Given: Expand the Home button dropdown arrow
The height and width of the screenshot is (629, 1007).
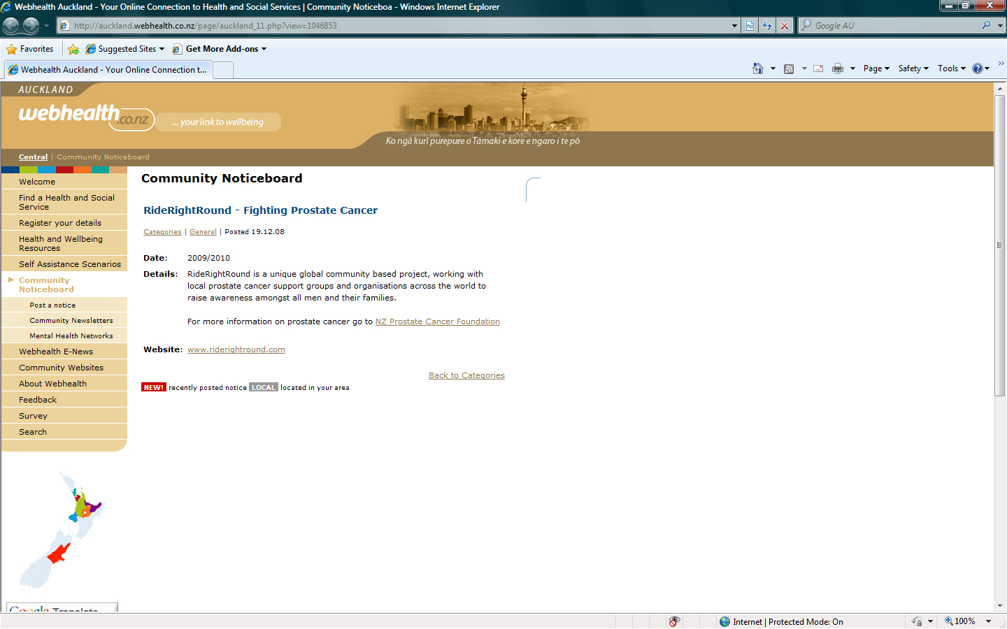Looking at the screenshot, I should (773, 68).
